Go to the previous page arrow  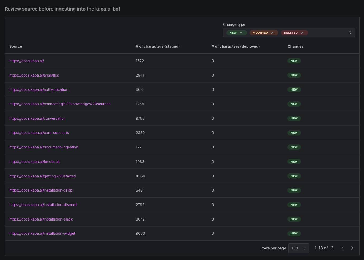coord(342,248)
